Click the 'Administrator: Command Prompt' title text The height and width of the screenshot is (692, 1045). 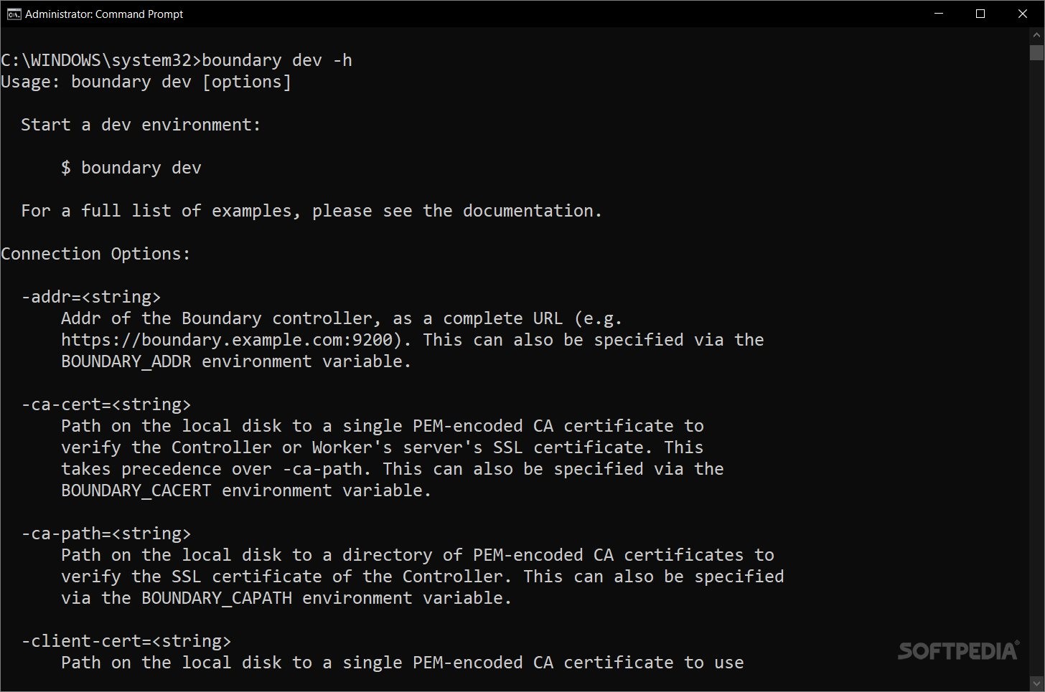(x=104, y=14)
